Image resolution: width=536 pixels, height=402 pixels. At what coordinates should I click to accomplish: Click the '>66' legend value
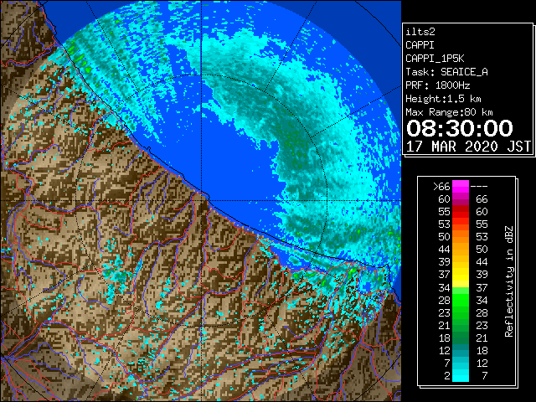click(441, 187)
